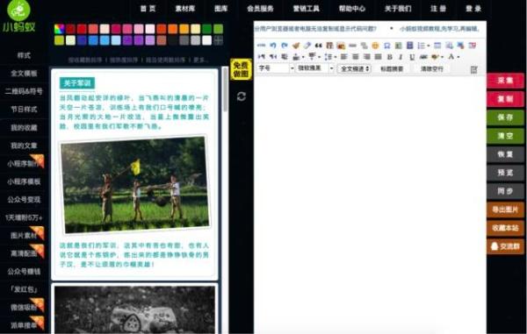Click the omega special character icon
The height and width of the screenshot is (334, 527).
click(x=386, y=46)
